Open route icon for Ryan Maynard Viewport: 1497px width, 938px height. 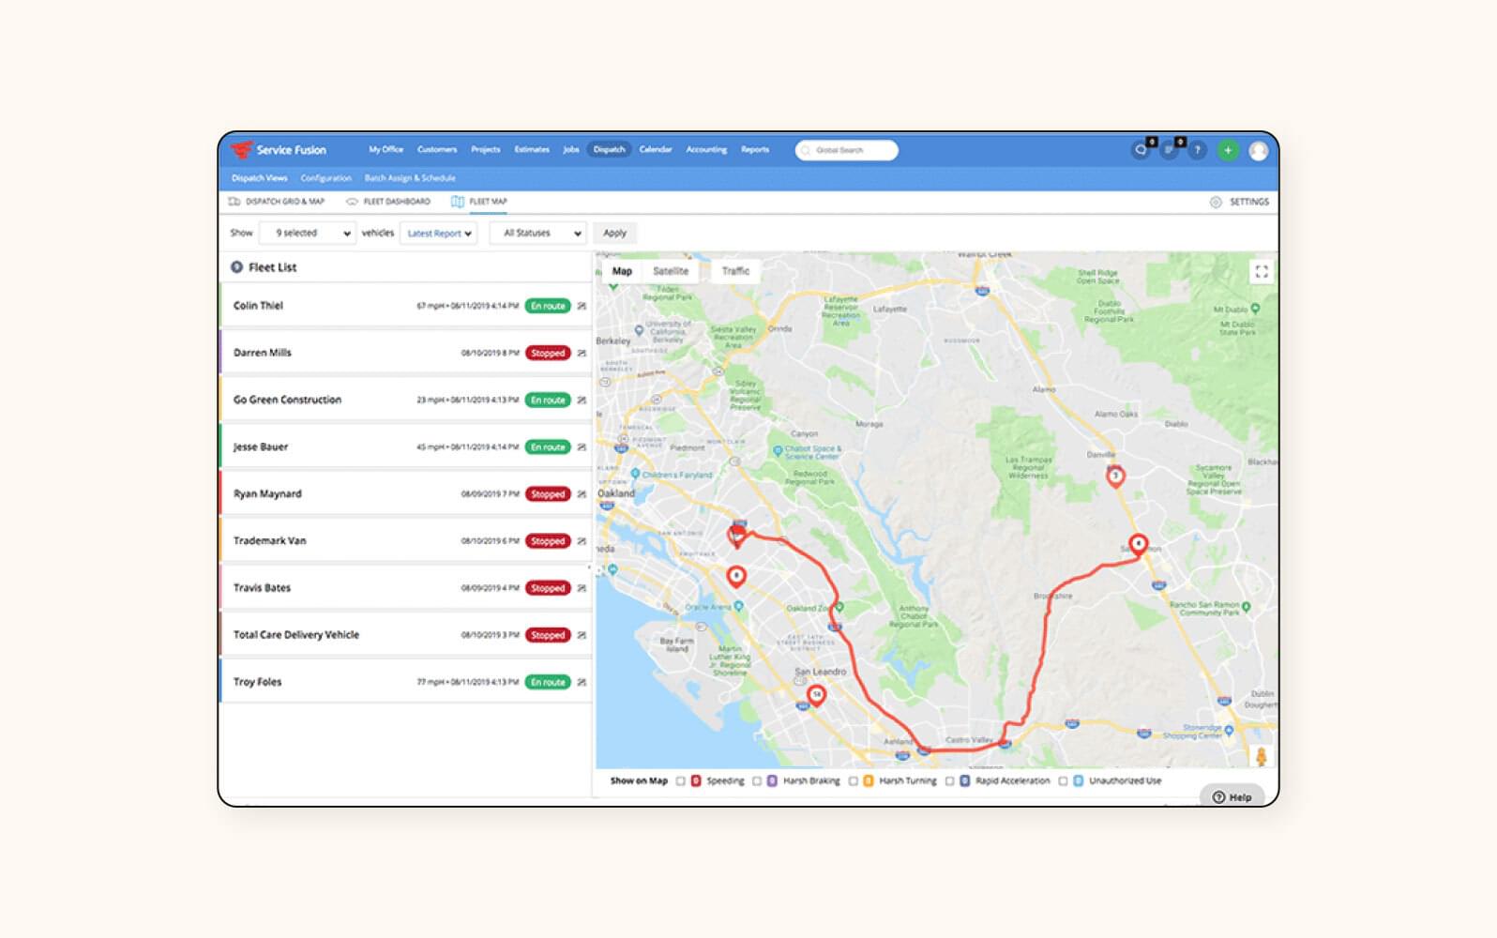(x=582, y=493)
